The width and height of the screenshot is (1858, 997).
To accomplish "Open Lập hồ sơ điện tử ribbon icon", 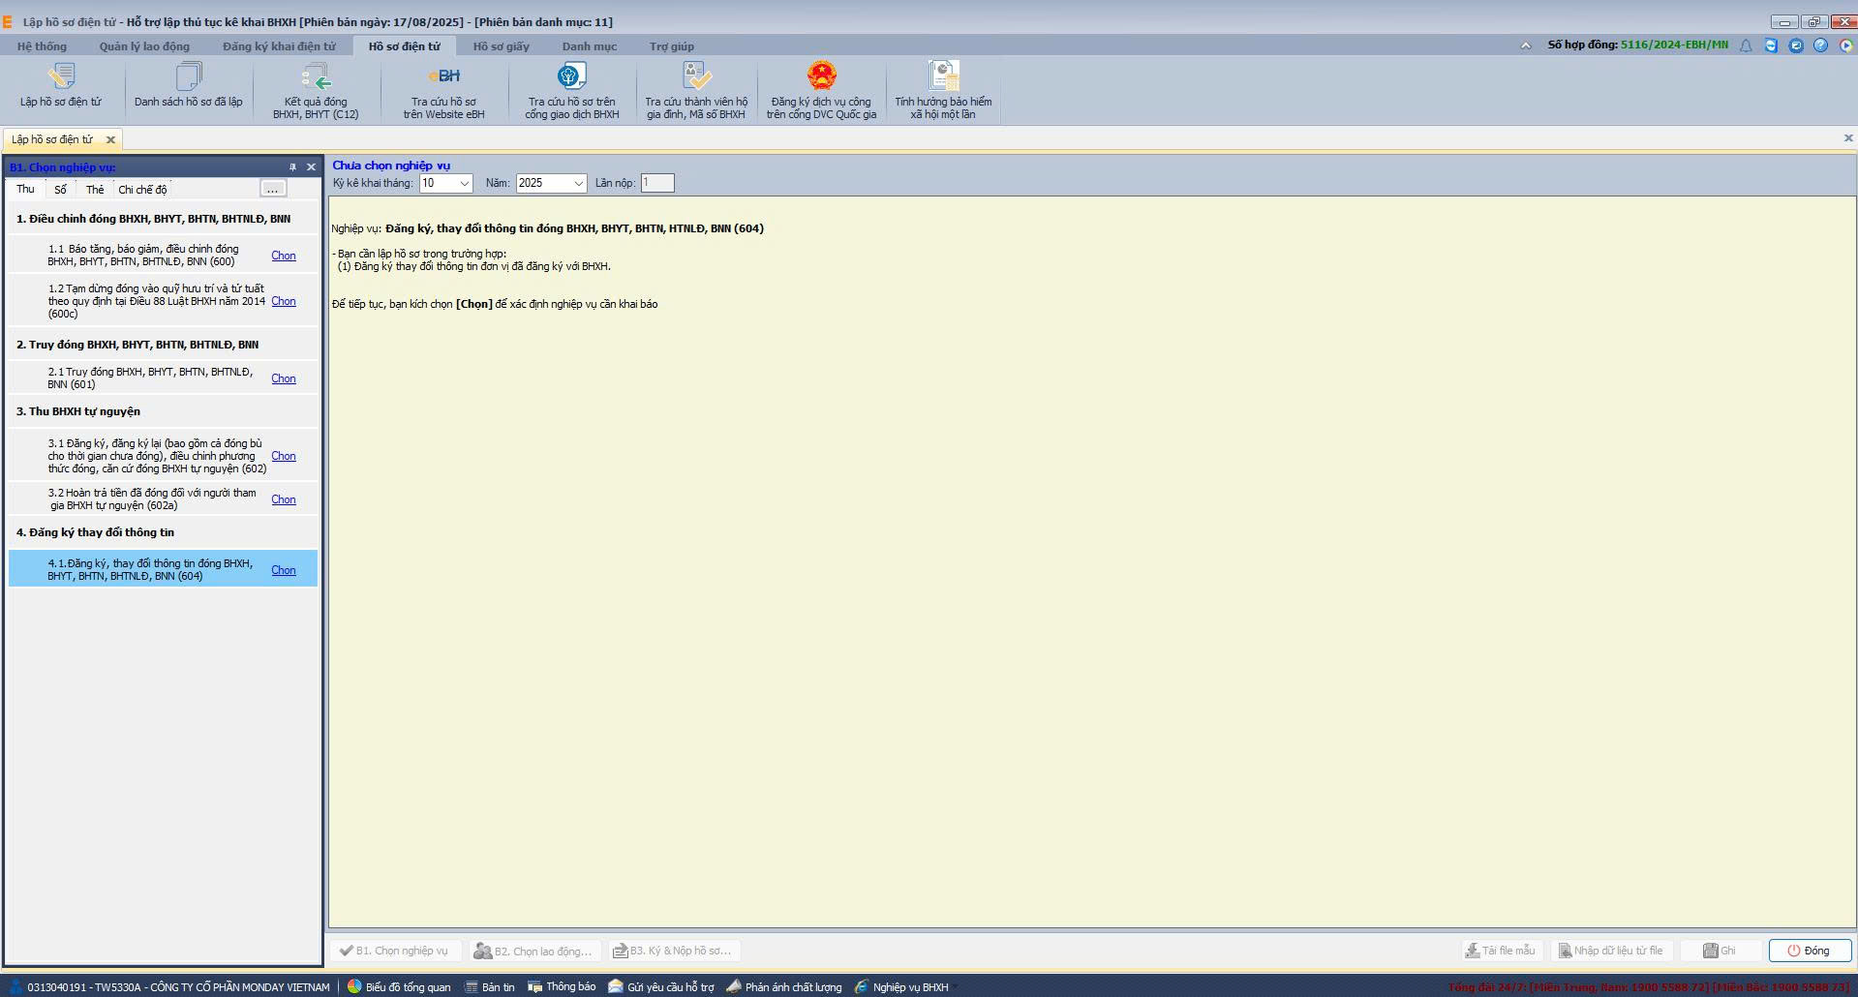I will 60,77.
